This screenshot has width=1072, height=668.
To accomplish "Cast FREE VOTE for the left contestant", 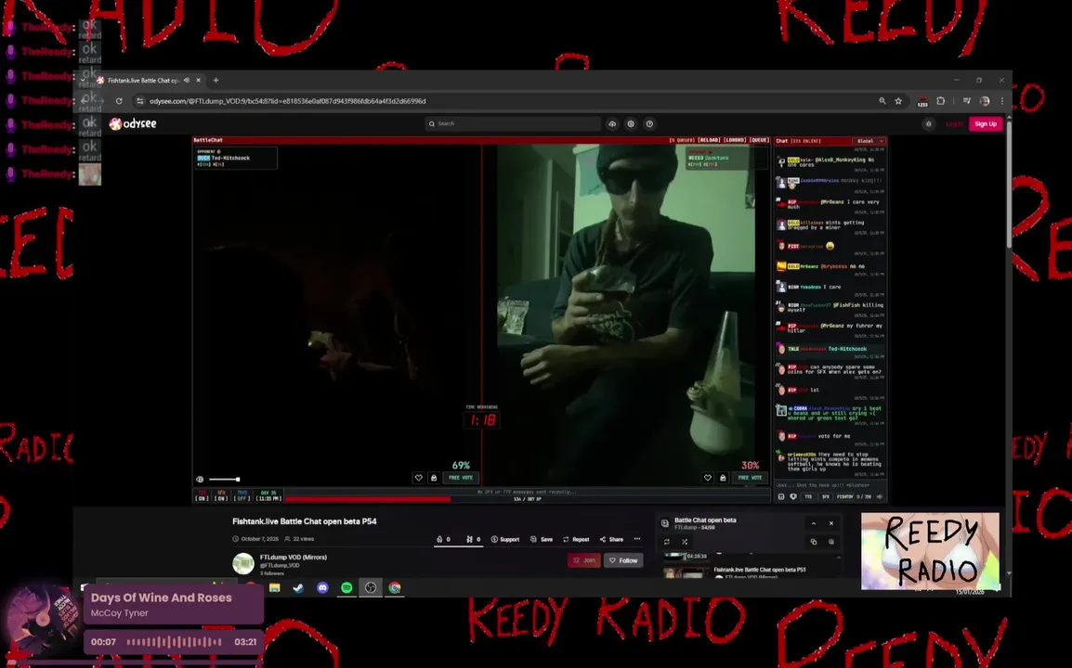I will (461, 478).
